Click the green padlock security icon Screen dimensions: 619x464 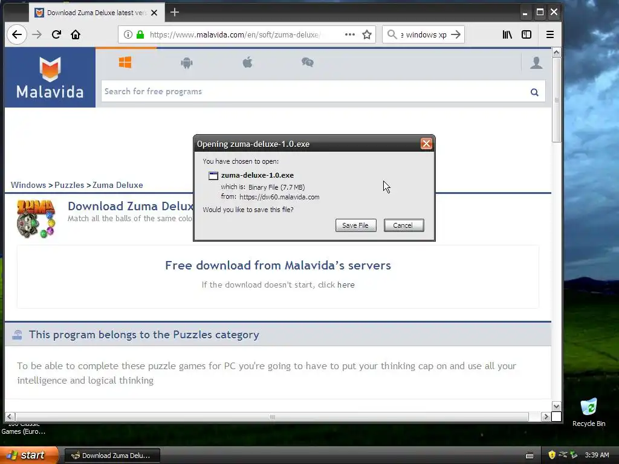pos(140,34)
